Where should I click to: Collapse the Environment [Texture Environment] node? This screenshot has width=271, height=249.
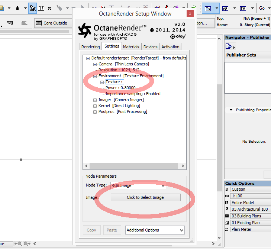95,76
